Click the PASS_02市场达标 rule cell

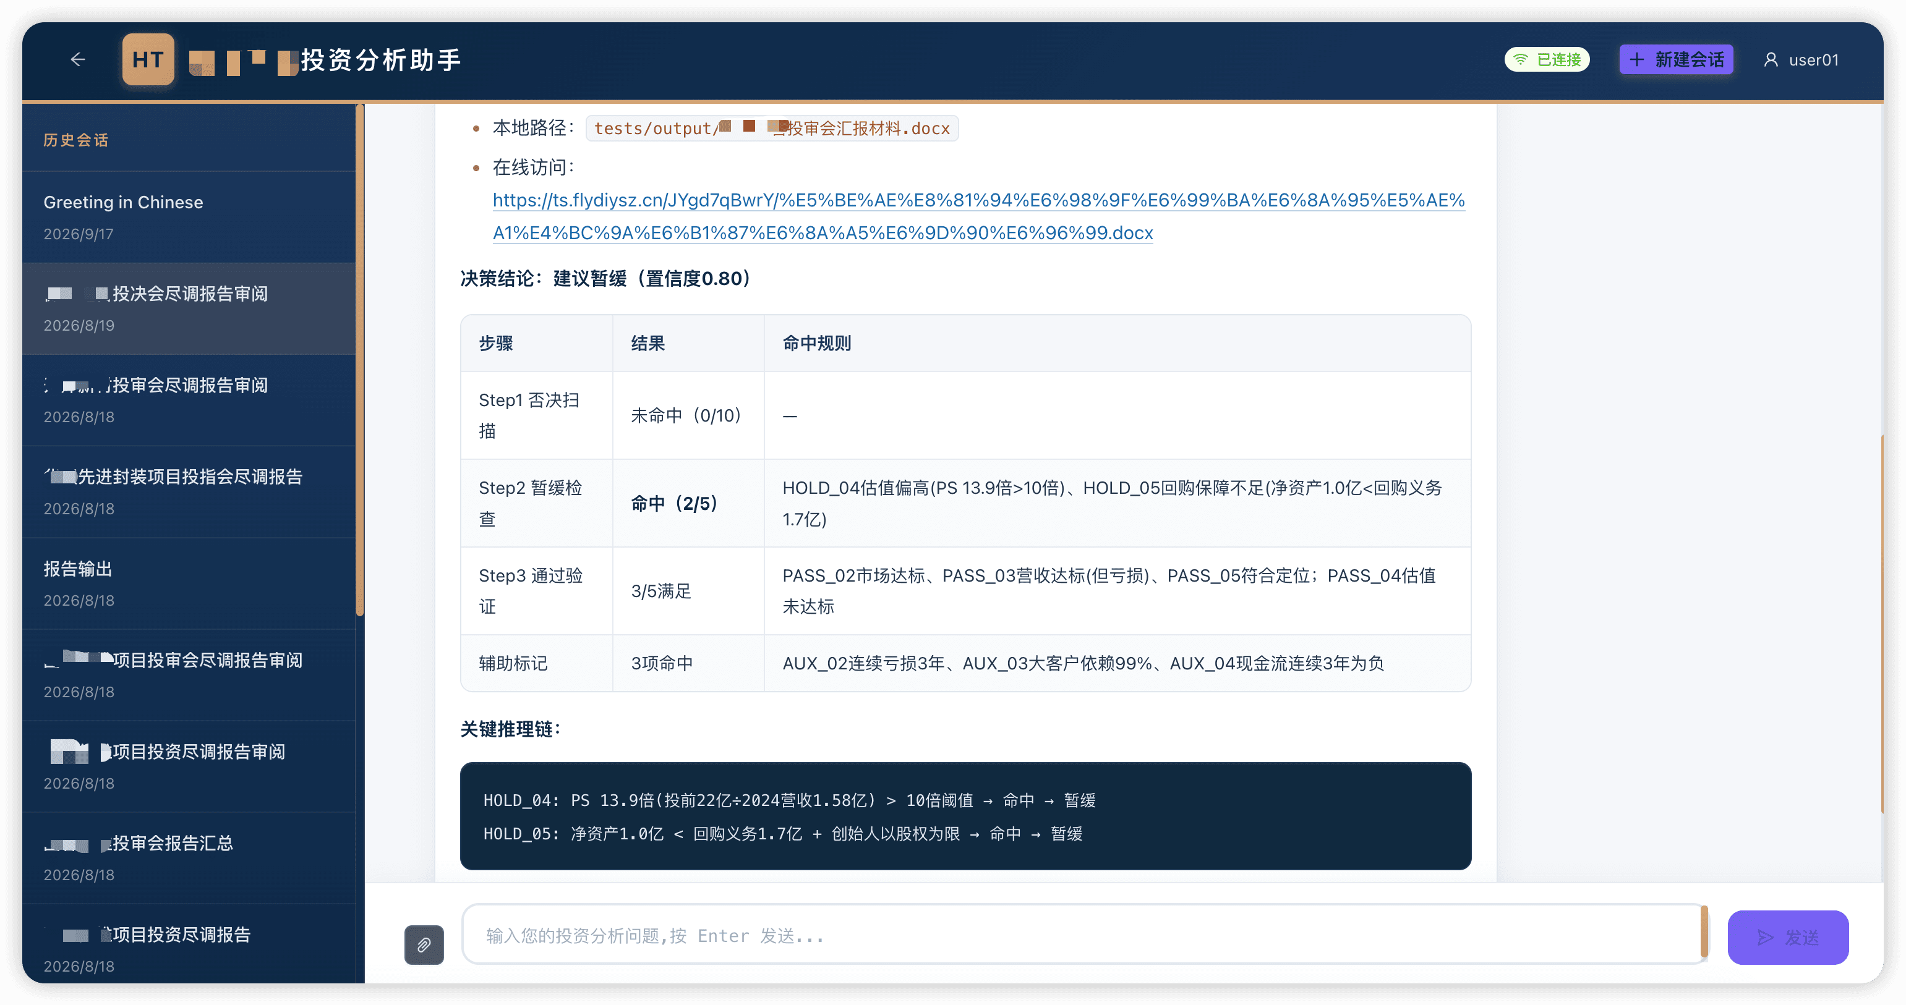[x=1118, y=591]
